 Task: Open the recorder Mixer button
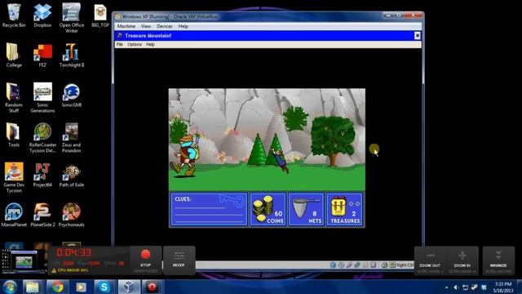click(179, 261)
